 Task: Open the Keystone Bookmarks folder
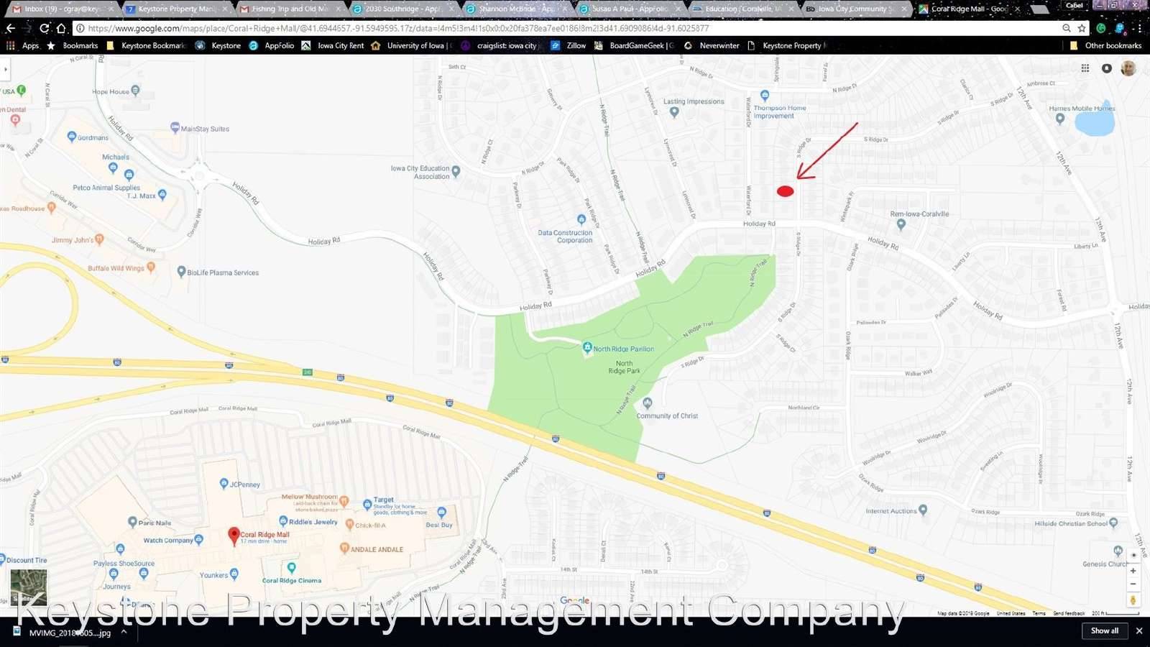[x=146, y=45]
